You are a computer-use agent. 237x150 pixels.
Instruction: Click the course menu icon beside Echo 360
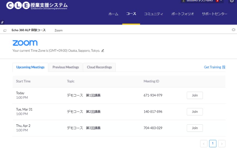pos(5,31)
